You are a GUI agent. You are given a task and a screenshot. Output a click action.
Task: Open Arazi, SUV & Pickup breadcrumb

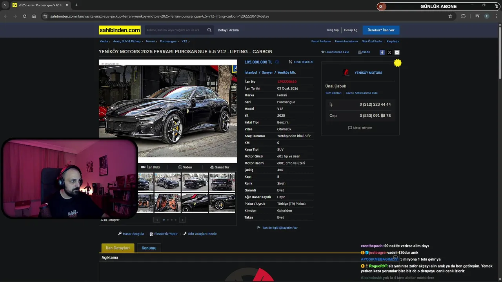[x=127, y=41]
